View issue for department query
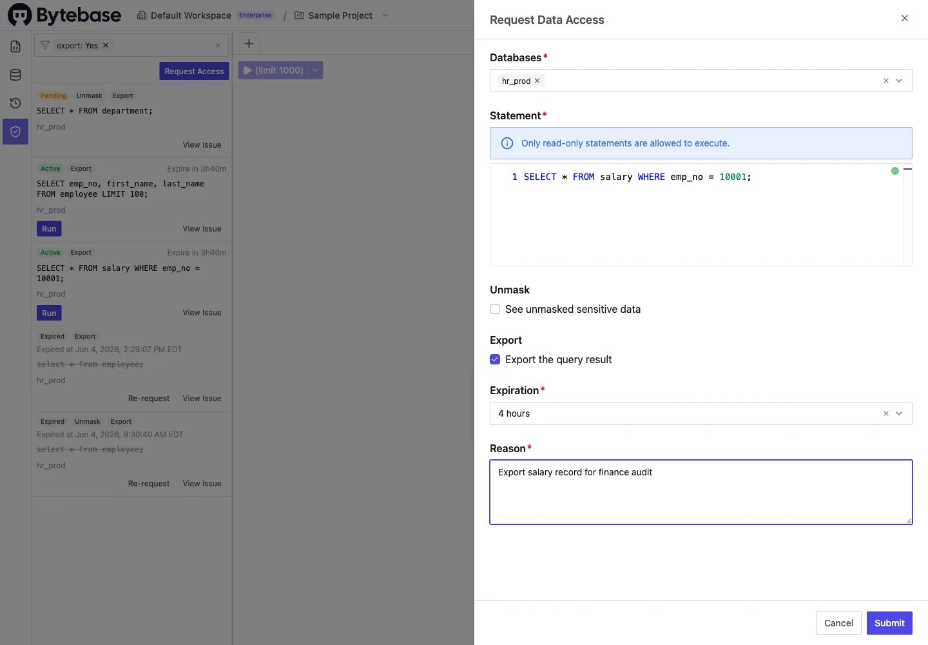Image resolution: width=928 pixels, height=645 pixels. (x=202, y=145)
